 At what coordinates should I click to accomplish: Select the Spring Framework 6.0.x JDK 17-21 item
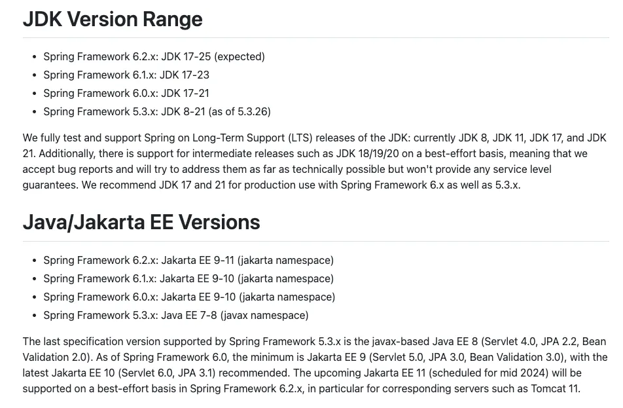point(126,94)
